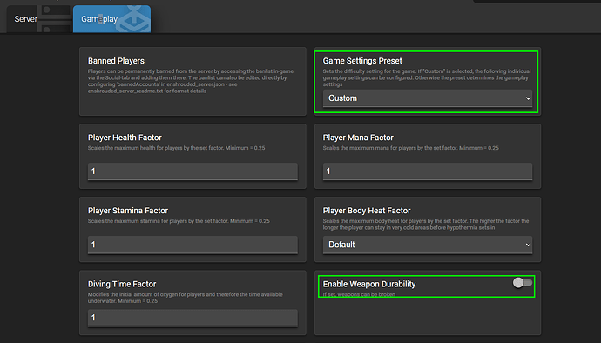
Task: Edit the Player Mana Factor field
Action: [x=428, y=171]
